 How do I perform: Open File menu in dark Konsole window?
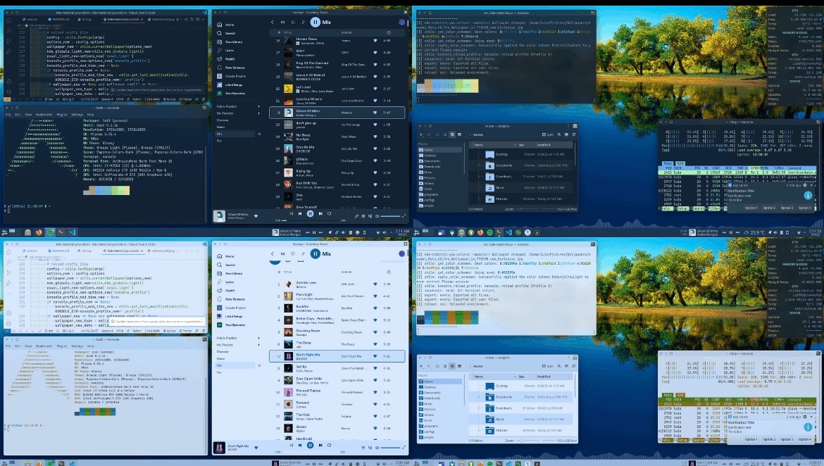8,114
